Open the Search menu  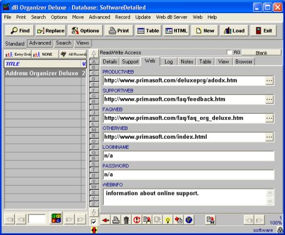tap(38, 17)
